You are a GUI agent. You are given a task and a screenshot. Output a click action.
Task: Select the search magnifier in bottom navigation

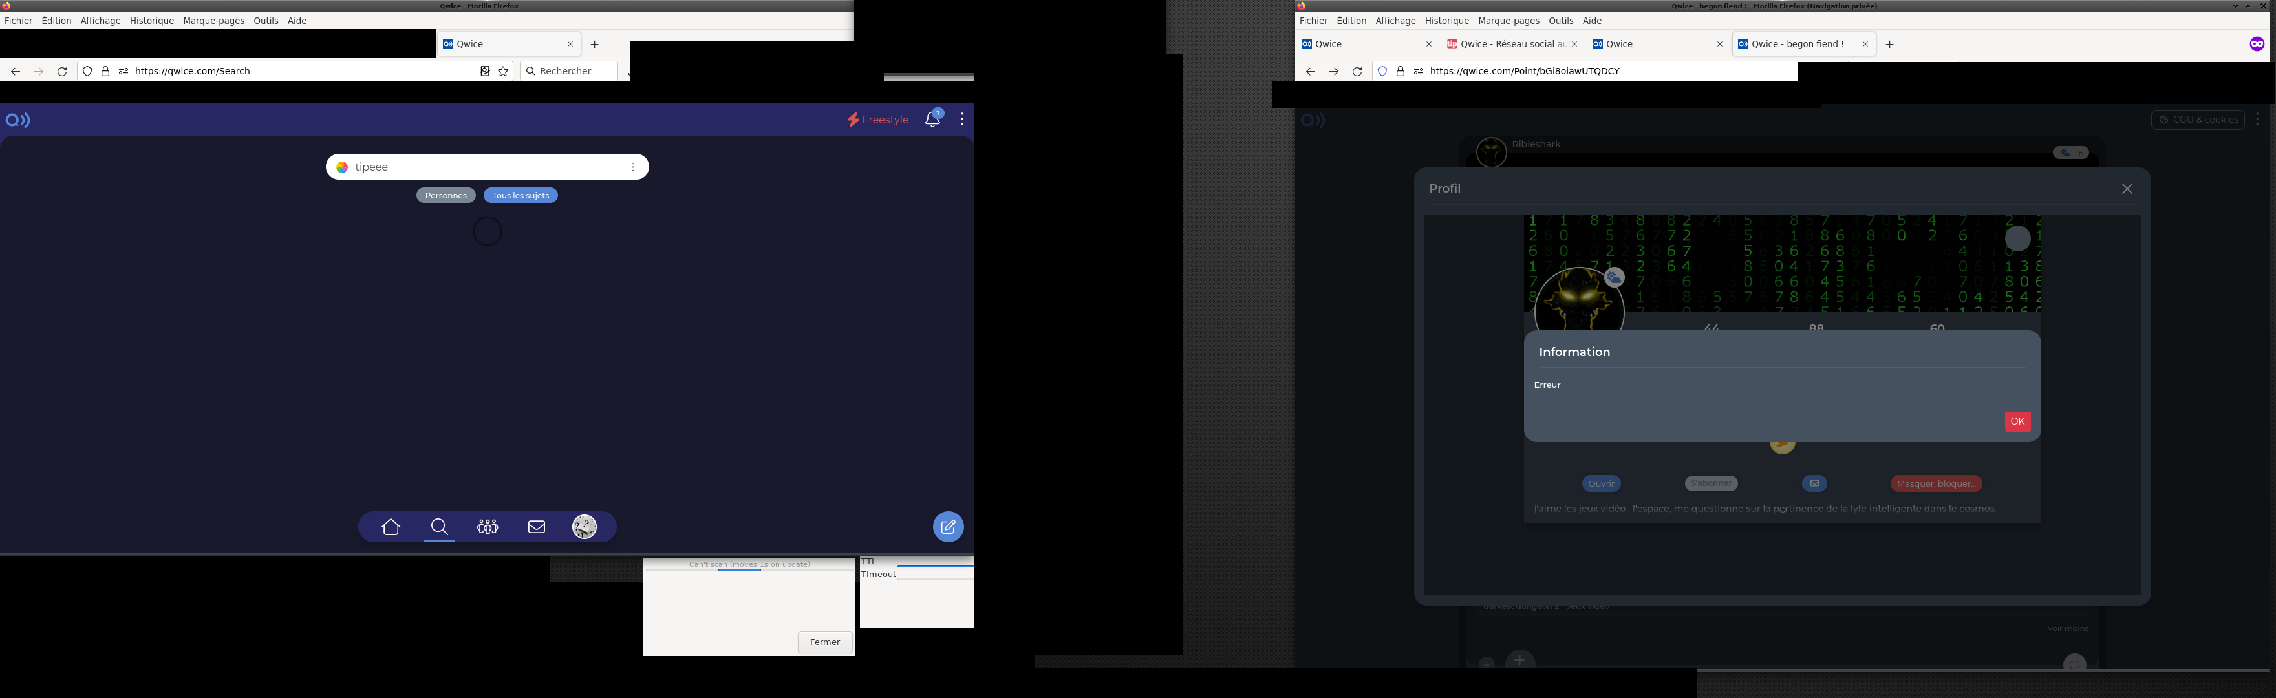click(x=439, y=527)
